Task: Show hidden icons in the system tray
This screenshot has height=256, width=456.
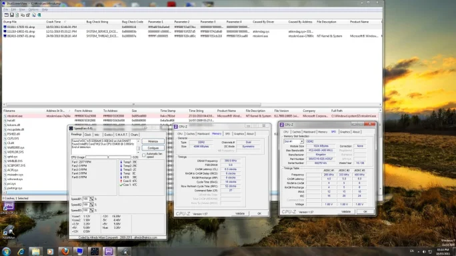Action: (x=418, y=251)
